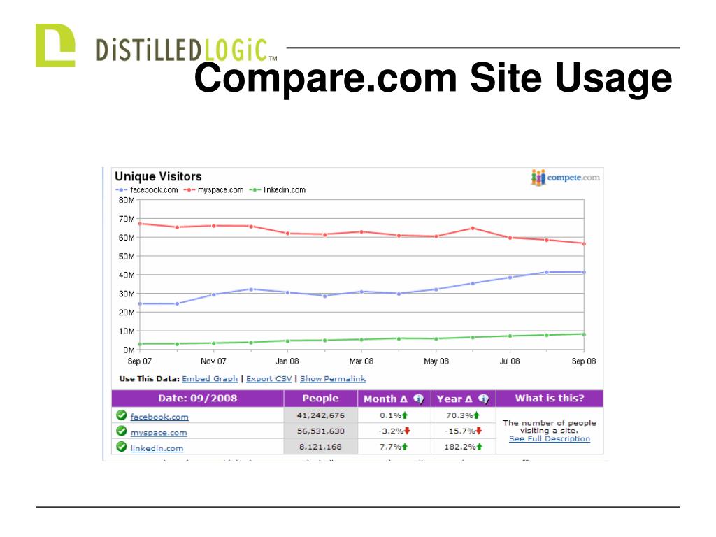Open the Export CSV link
This screenshot has width=716, height=537.
click(268, 378)
